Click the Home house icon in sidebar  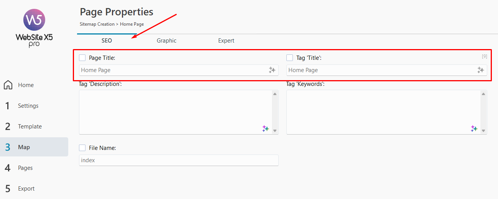click(8, 85)
